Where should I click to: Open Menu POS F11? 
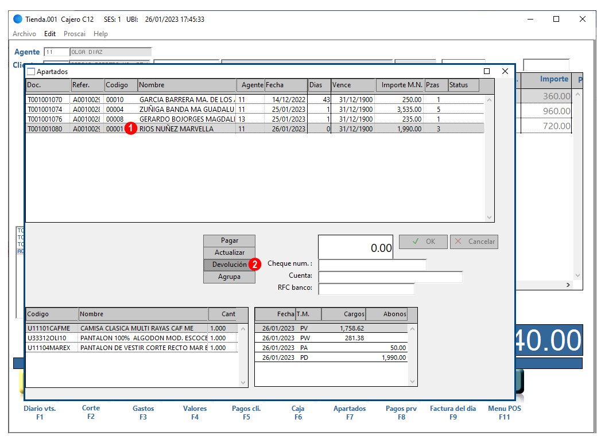pyautogui.click(x=505, y=413)
